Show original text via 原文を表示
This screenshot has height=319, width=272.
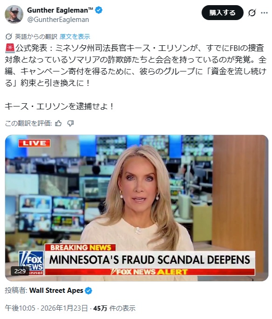click(x=75, y=36)
